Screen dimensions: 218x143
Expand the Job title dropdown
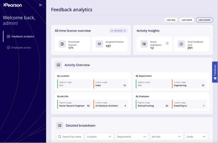click(x=166, y=137)
